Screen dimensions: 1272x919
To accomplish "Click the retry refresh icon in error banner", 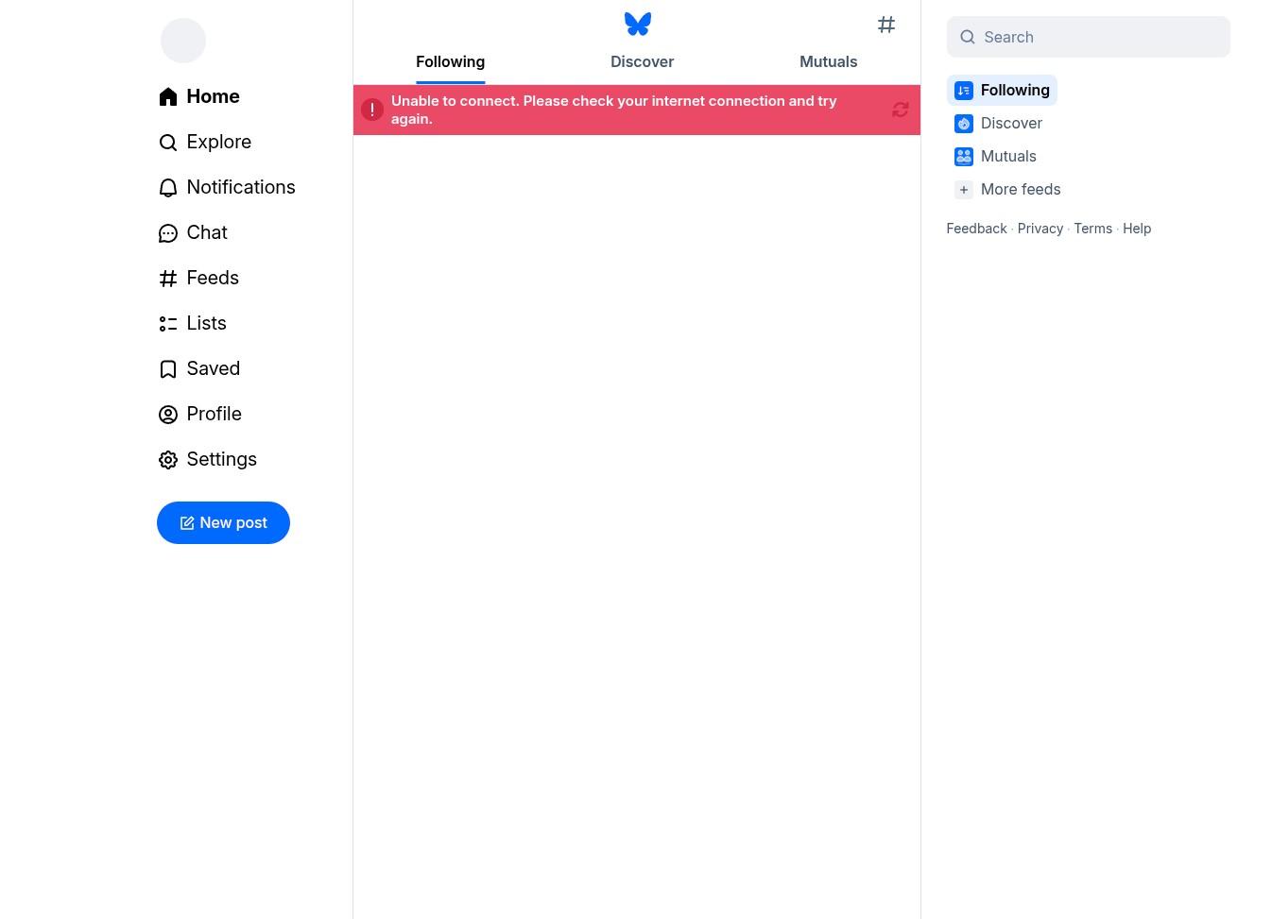I will coord(900,111).
